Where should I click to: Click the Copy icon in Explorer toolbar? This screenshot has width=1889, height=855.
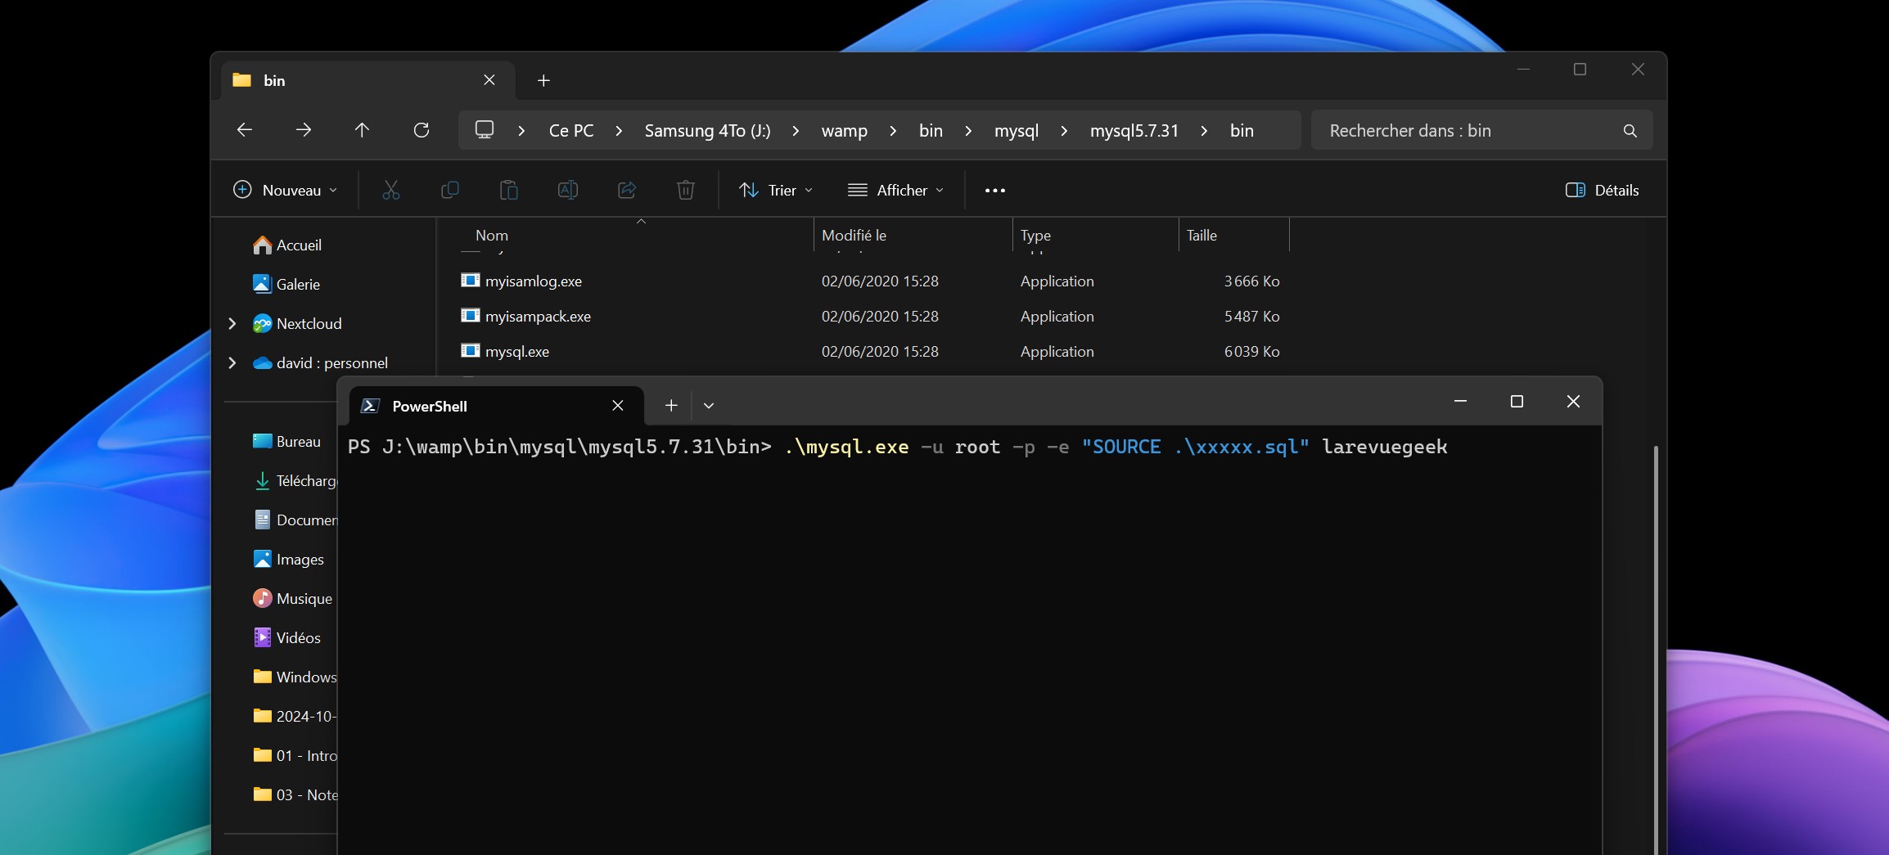tap(450, 190)
